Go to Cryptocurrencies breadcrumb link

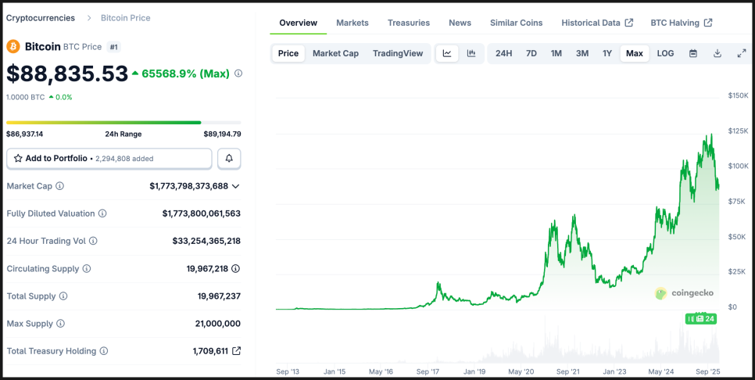41,17
